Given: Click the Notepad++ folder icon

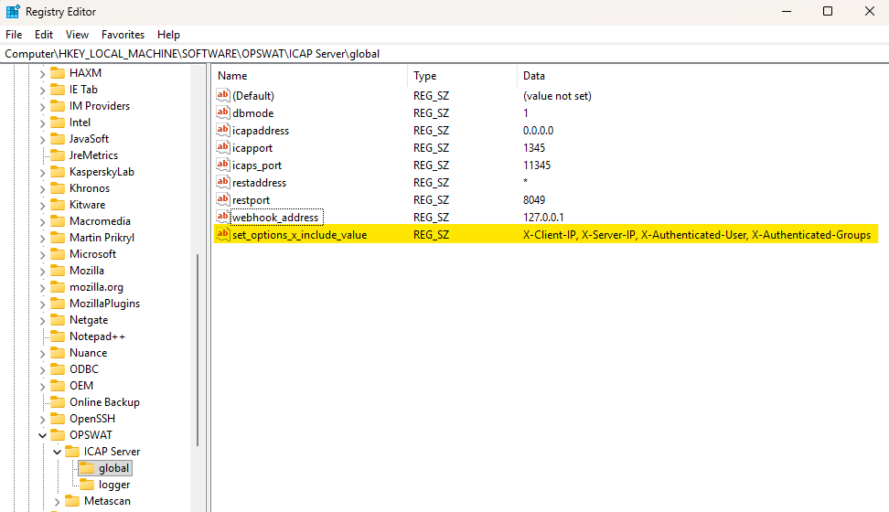Looking at the screenshot, I should click(x=59, y=336).
